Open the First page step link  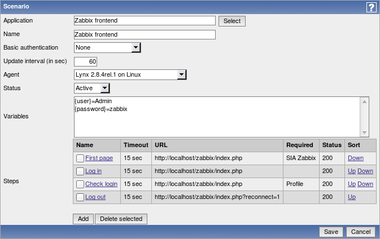(x=99, y=158)
